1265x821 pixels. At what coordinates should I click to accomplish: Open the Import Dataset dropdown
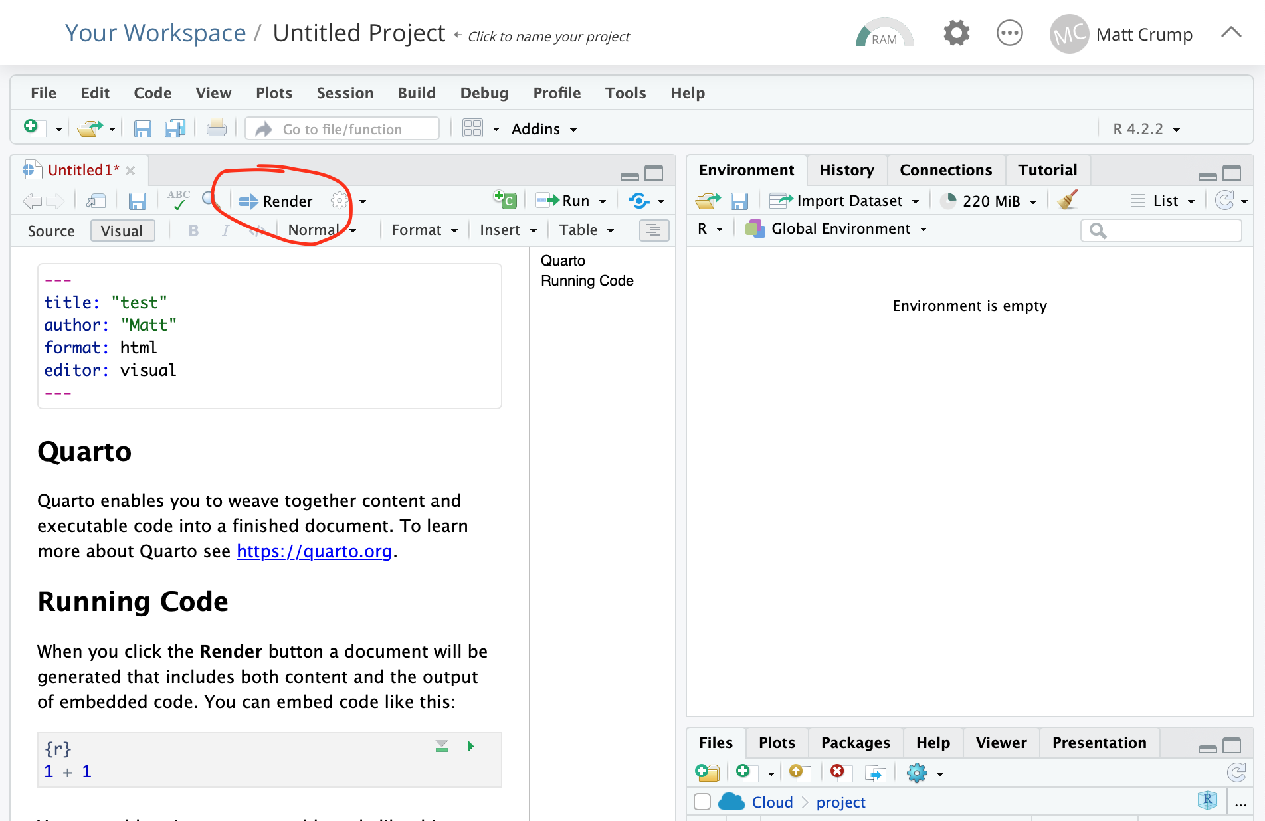point(844,201)
